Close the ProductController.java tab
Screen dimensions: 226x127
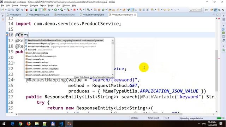click(135, 15)
